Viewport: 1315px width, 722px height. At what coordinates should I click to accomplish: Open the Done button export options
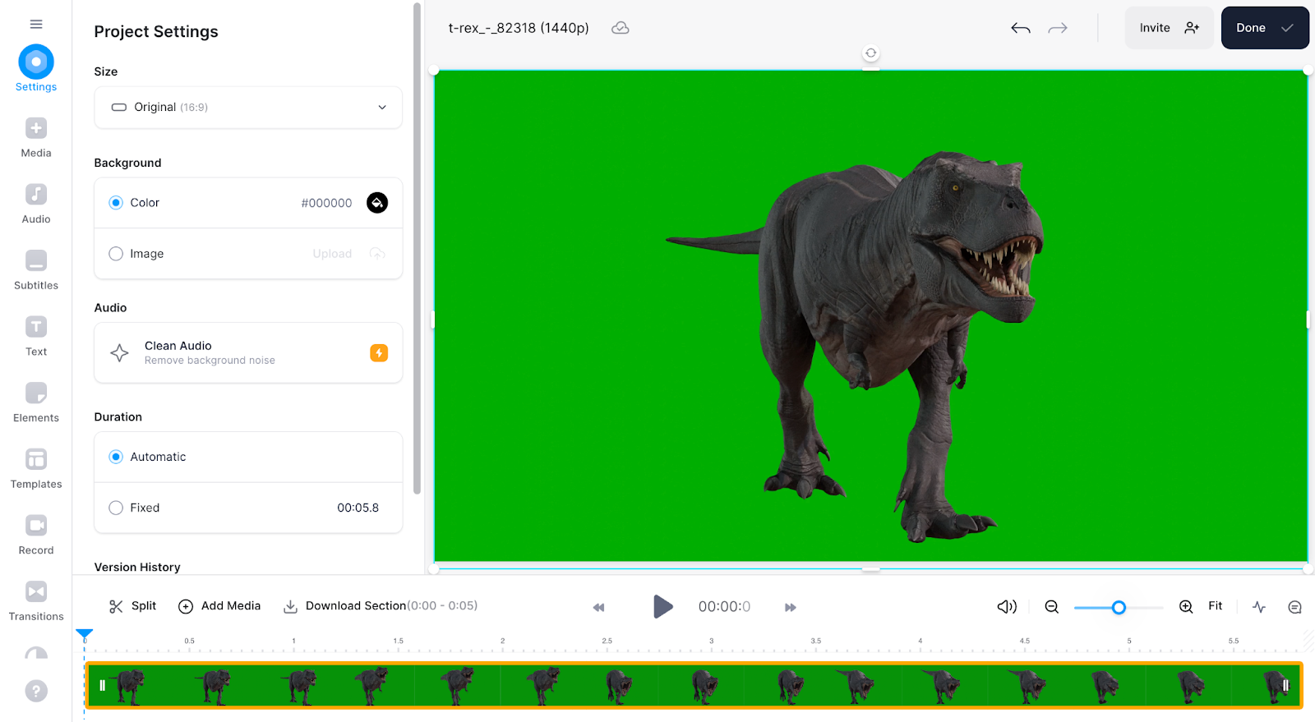[1264, 28]
